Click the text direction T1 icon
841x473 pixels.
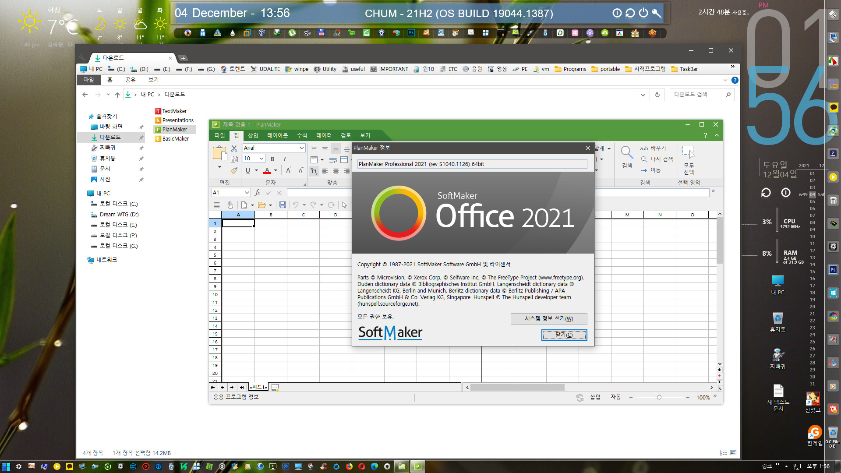pyautogui.click(x=314, y=171)
